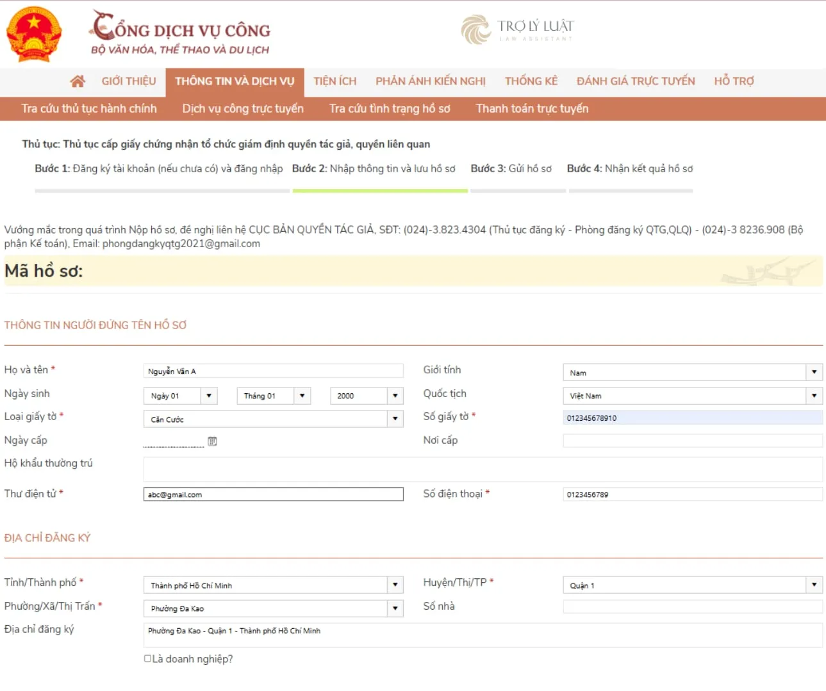Image resolution: width=826 pixels, height=691 pixels.
Task: Tick the Là doanh nghiệp checkbox
Action: point(148,658)
